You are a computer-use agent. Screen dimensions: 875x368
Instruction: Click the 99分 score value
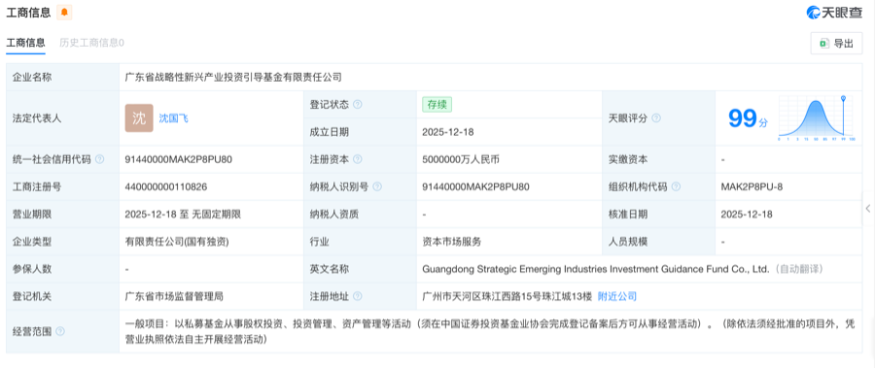(748, 118)
